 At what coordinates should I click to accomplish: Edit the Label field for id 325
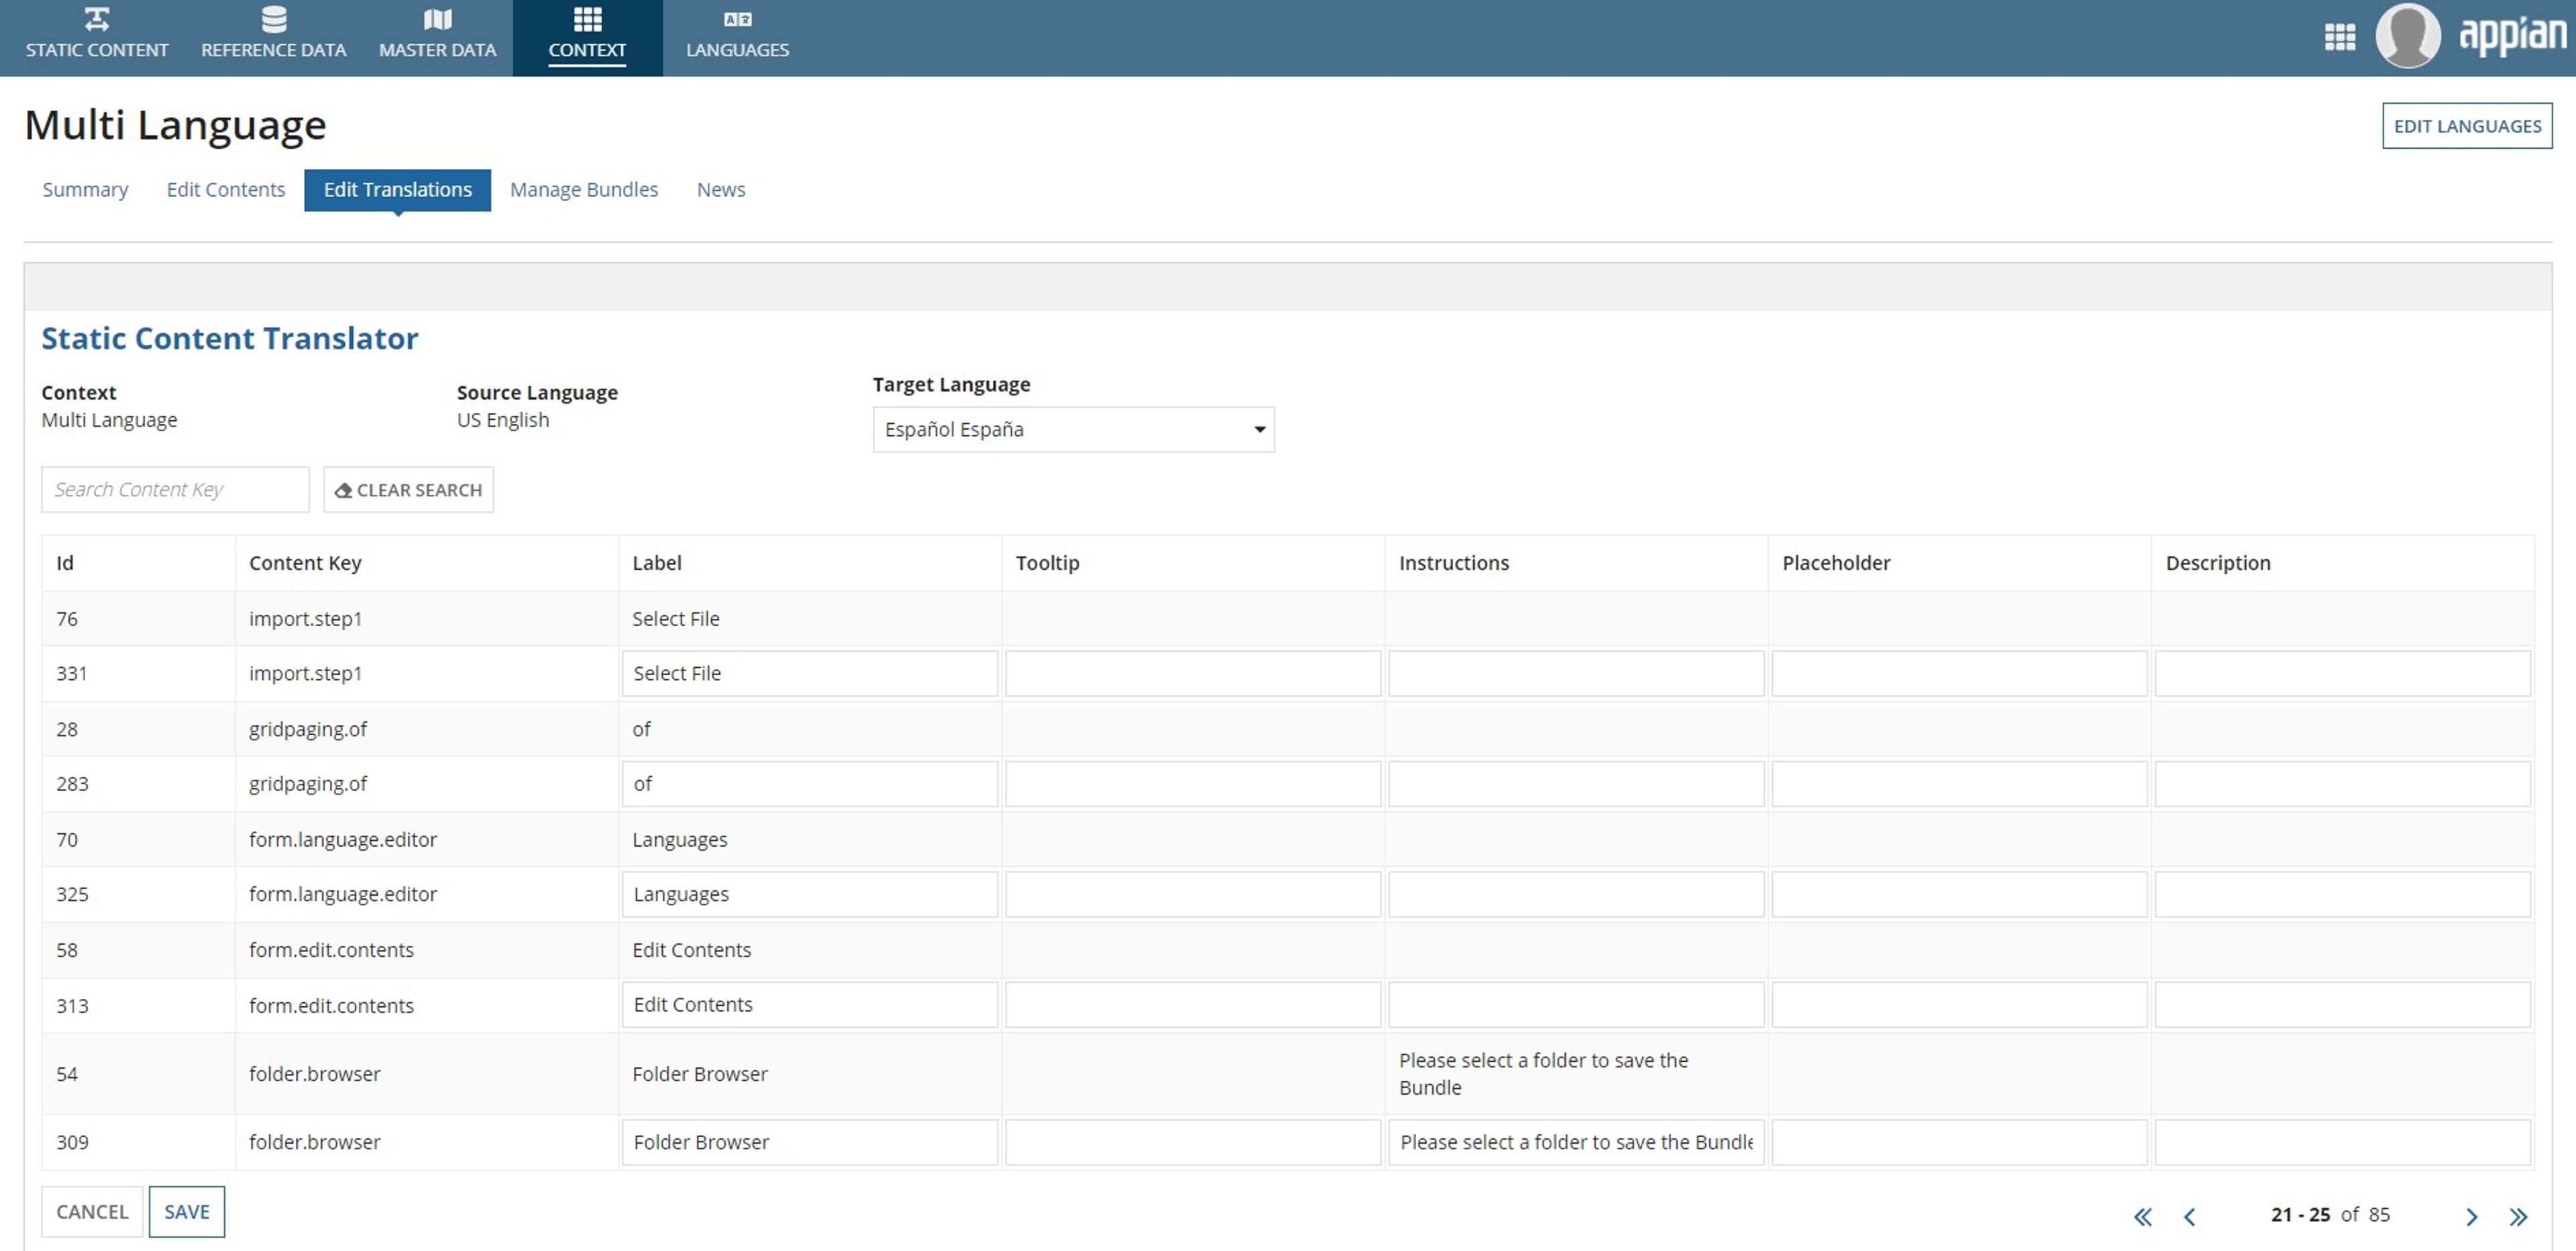click(x=809, y=894)
